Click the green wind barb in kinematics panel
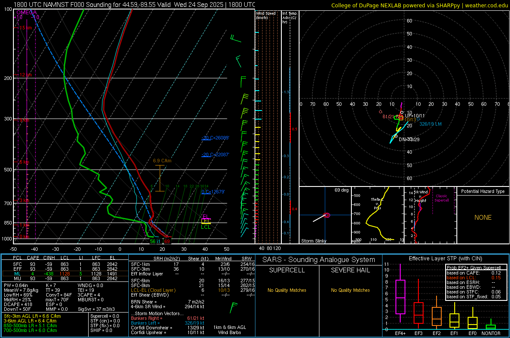This screenshot has width=510, height=338. 233,307
